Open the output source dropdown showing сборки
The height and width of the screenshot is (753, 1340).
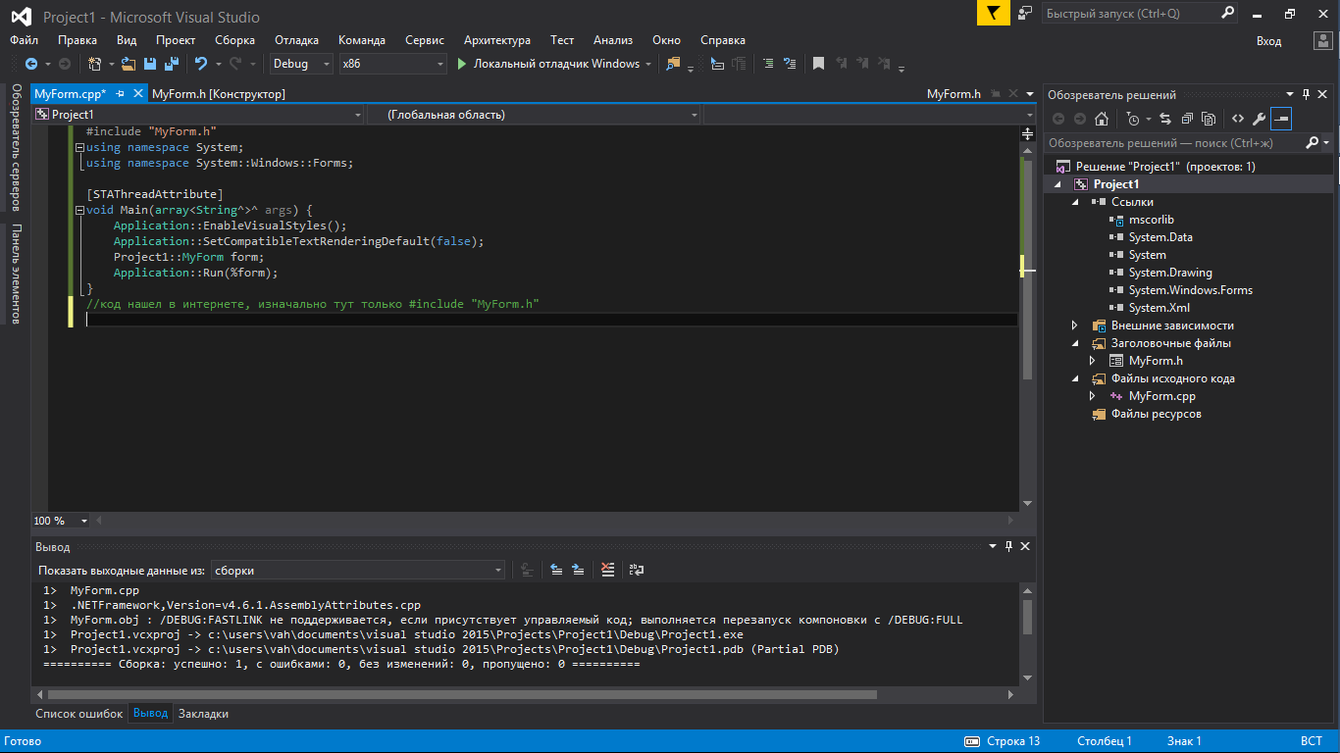pyautogui.click(x=358, y=570)
